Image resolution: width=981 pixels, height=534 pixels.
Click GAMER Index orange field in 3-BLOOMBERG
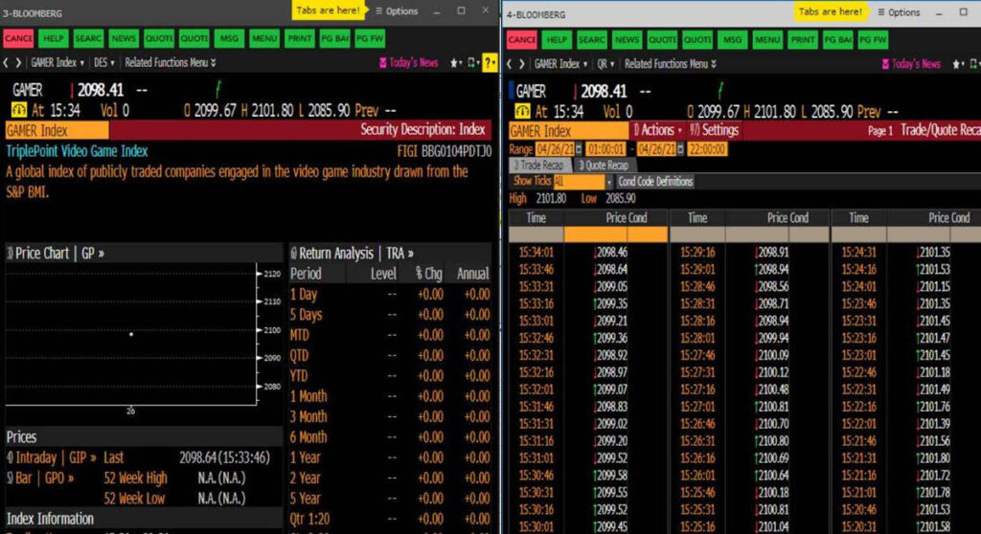(x=57, y=130)
